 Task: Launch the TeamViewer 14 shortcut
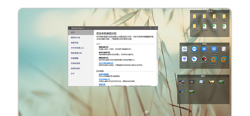click(194, 49)
